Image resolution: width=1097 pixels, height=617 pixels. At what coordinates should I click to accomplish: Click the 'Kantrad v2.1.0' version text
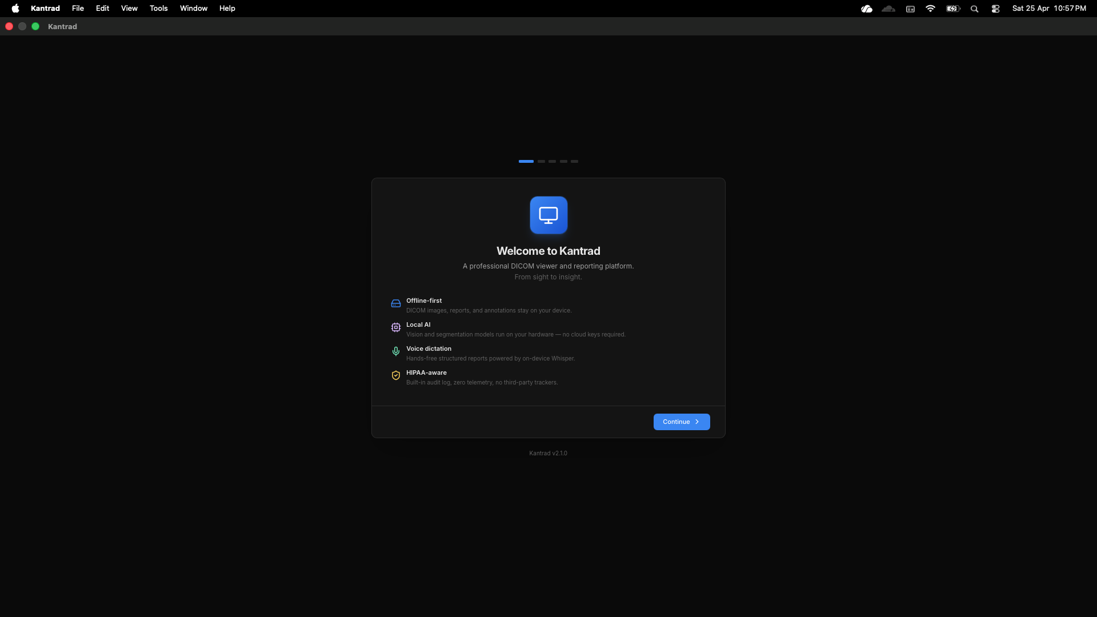548,453
